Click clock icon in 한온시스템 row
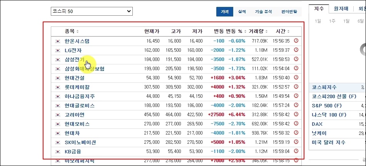 296,41
